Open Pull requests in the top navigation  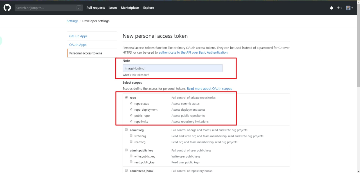96,8
